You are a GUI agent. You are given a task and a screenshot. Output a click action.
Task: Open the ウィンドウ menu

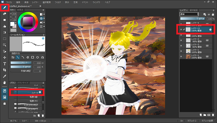click(96, 2)
